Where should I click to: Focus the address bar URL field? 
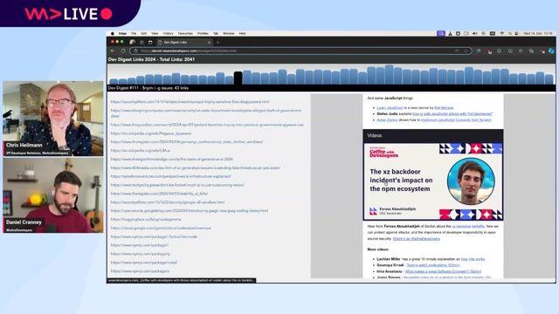pyautogui.click(x=300, y=51)
